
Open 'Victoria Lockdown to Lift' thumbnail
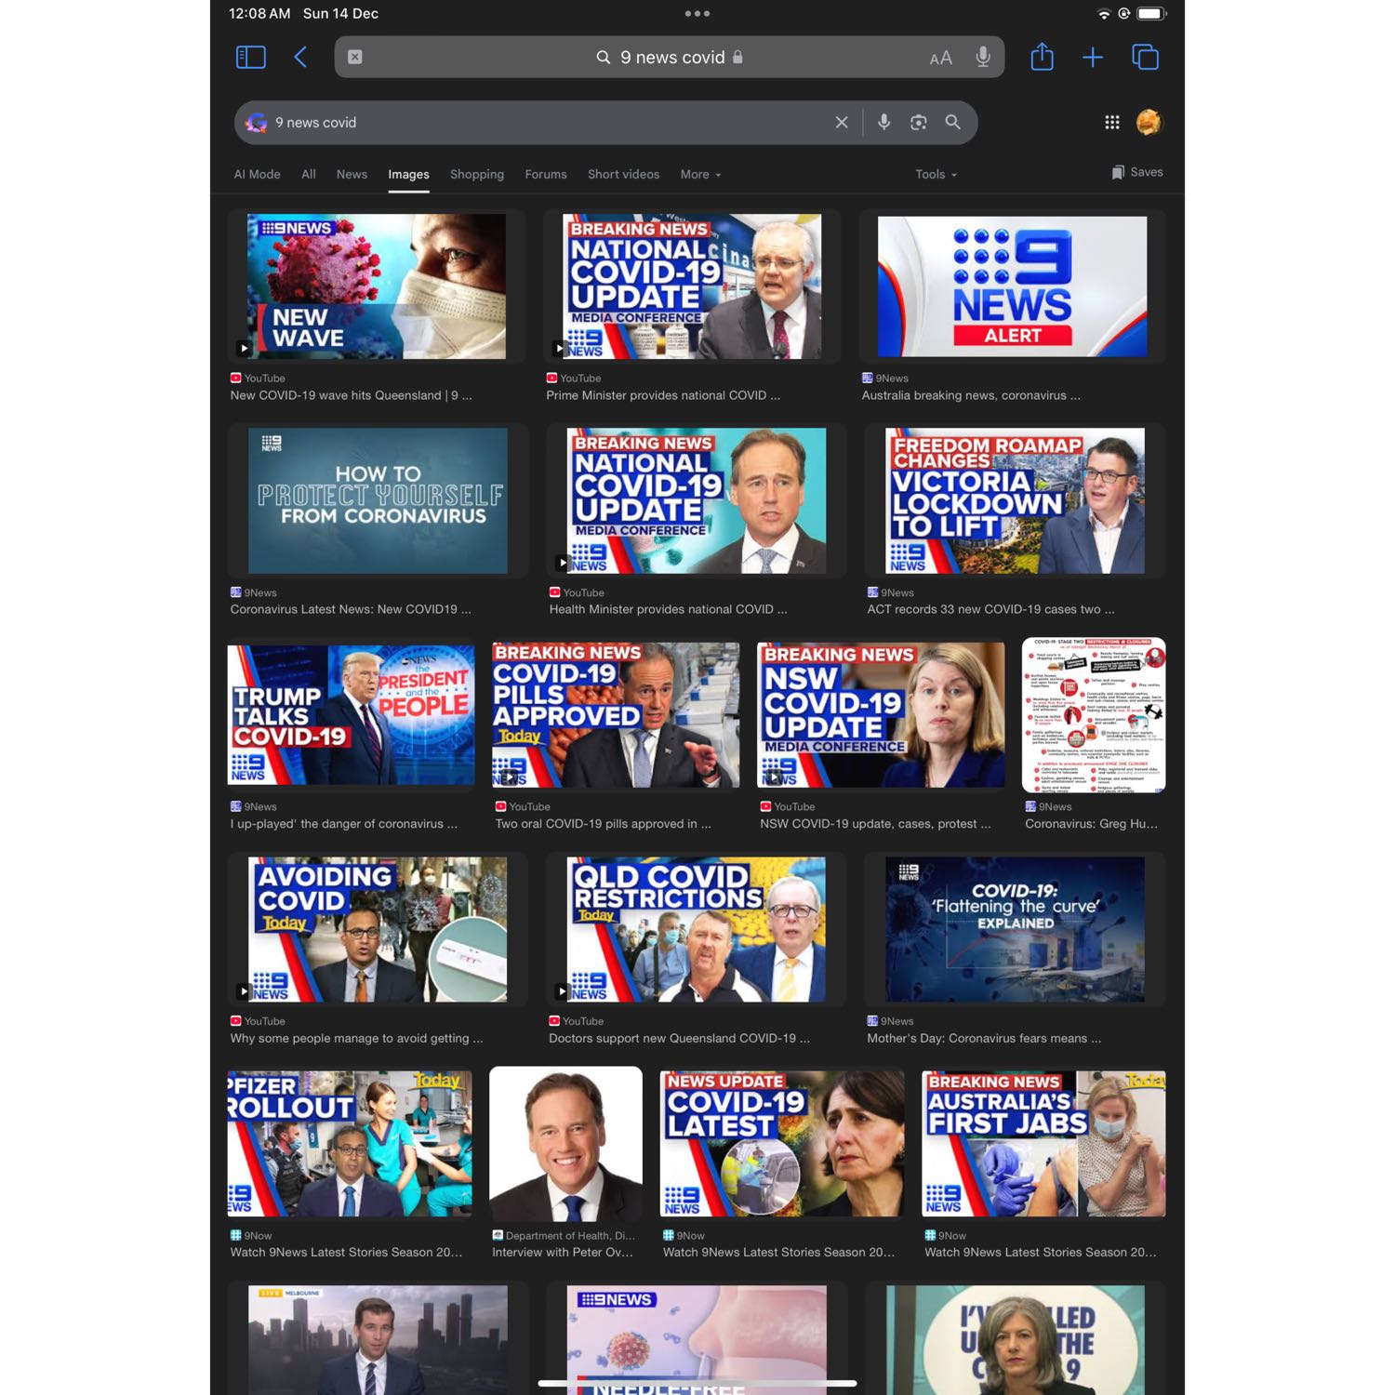[1015, 500]
